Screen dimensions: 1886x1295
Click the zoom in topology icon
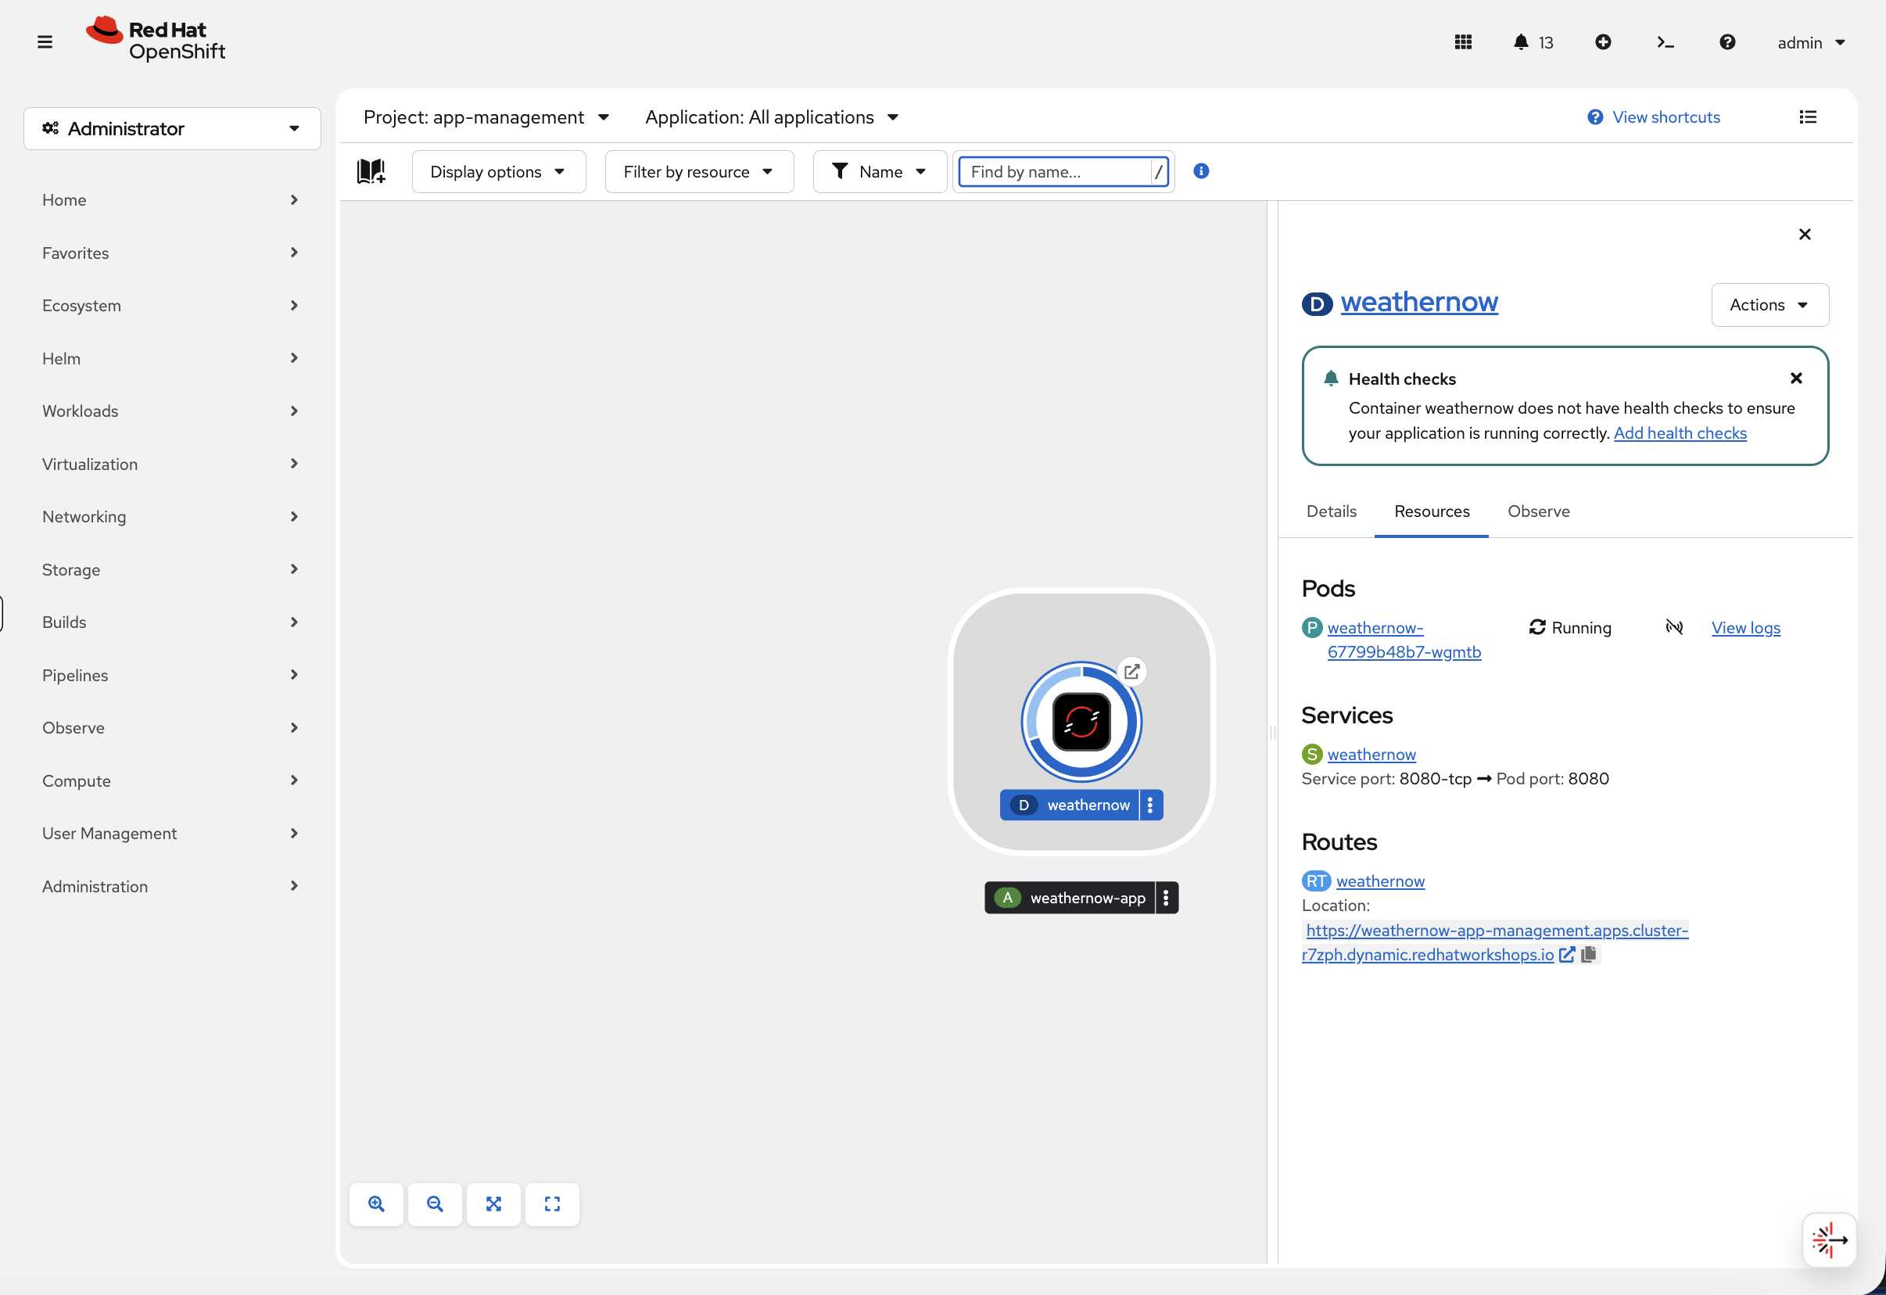pyautogui.click(x=376, y=1204)
